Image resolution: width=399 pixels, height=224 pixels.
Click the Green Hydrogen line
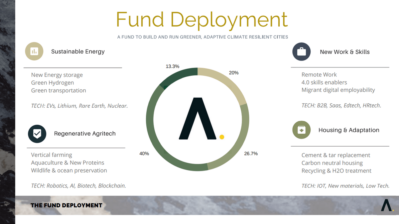pyautogui.click(x=53, y=83)
